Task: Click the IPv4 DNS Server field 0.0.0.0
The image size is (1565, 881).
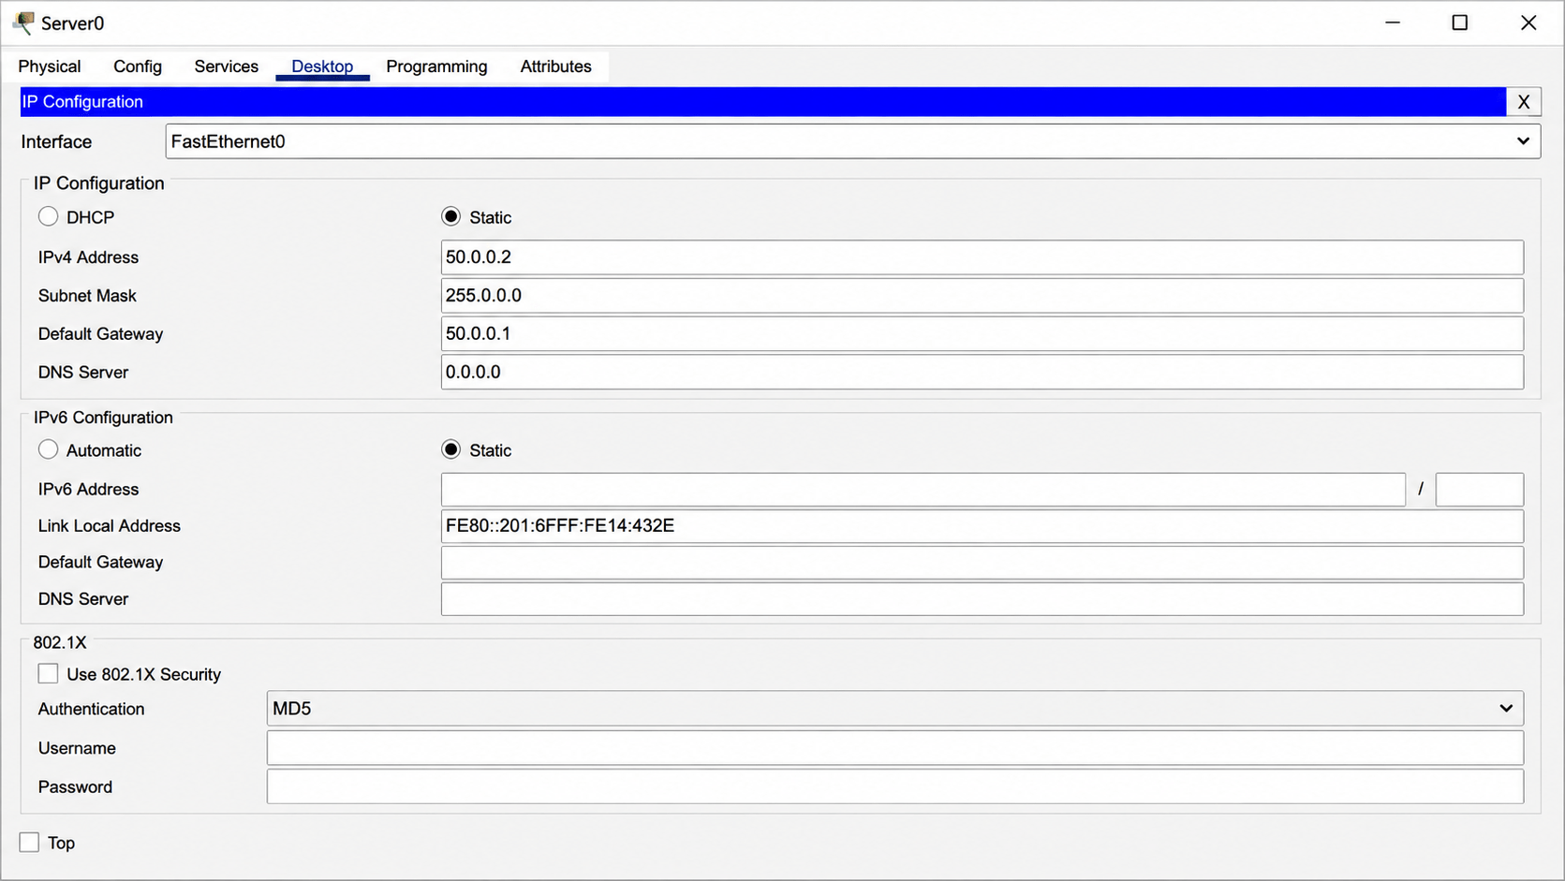Action: click(x=982, y=373)
